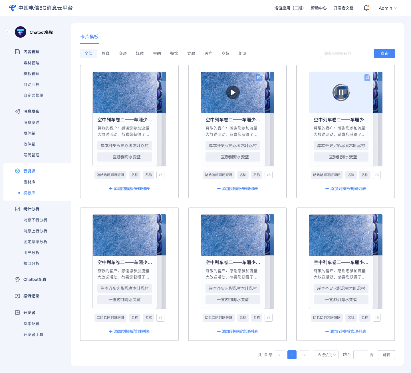
Task: Open 素材管理 in the sidebar
Action: [31, 63]
